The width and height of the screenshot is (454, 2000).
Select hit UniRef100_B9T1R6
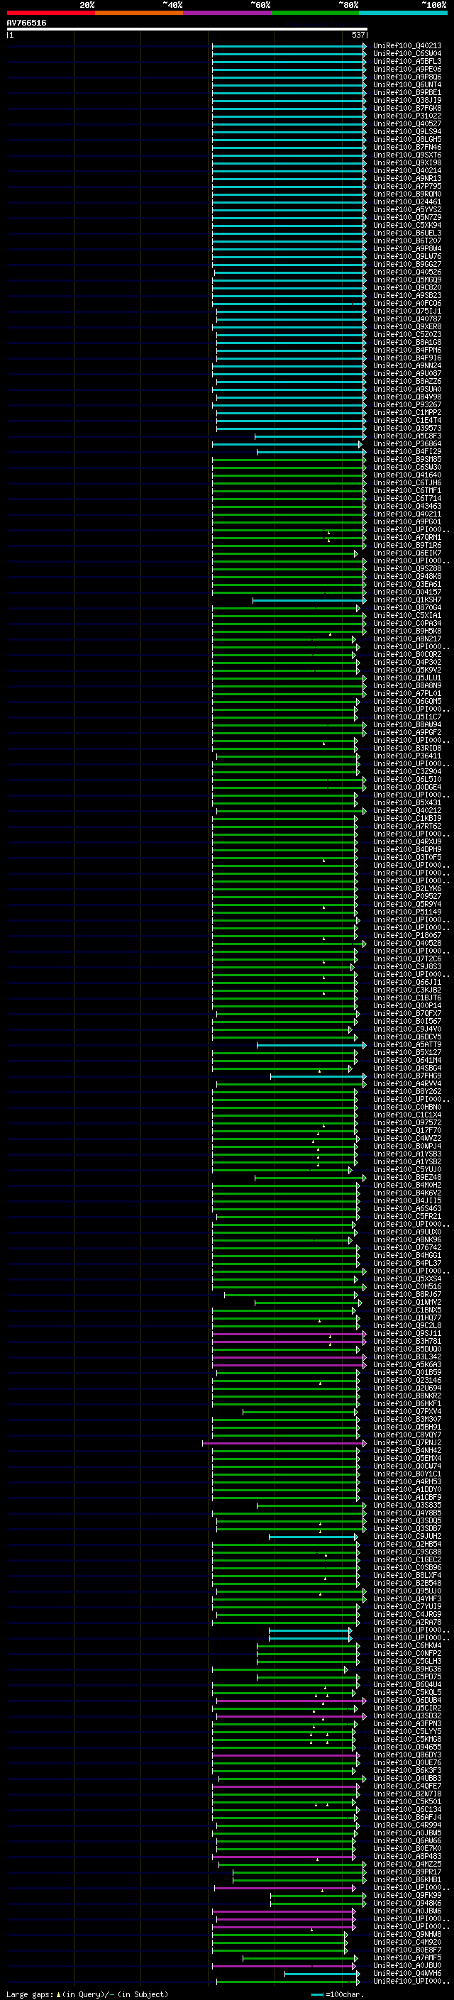pos(407,545)
